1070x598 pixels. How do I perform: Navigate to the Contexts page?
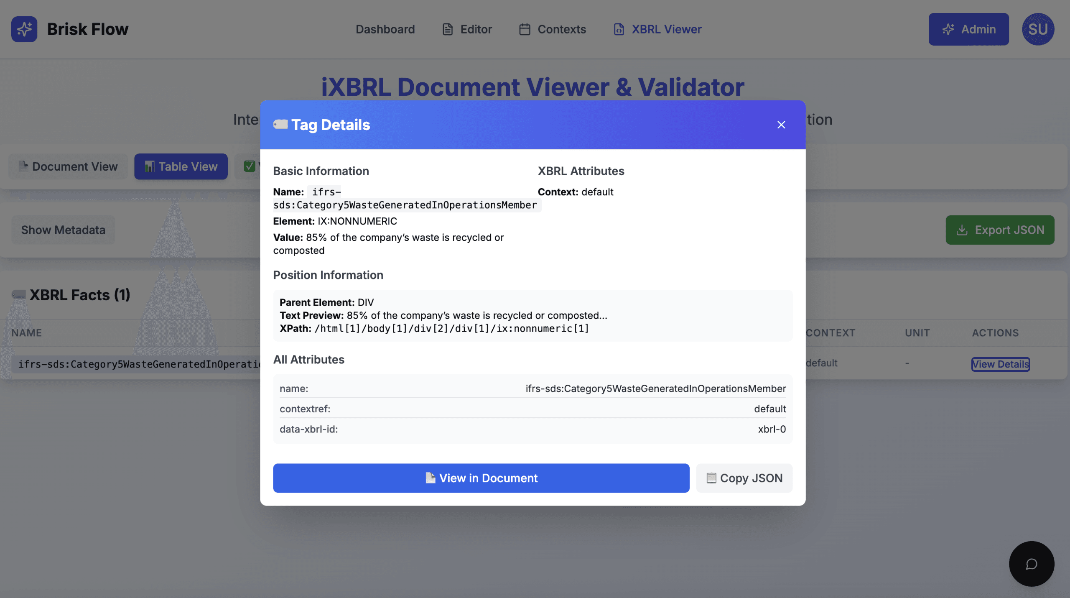click(x=561, y=29)
